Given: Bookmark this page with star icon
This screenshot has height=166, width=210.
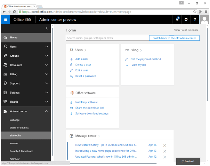Looking at the screenshot, I should (195, 11).
